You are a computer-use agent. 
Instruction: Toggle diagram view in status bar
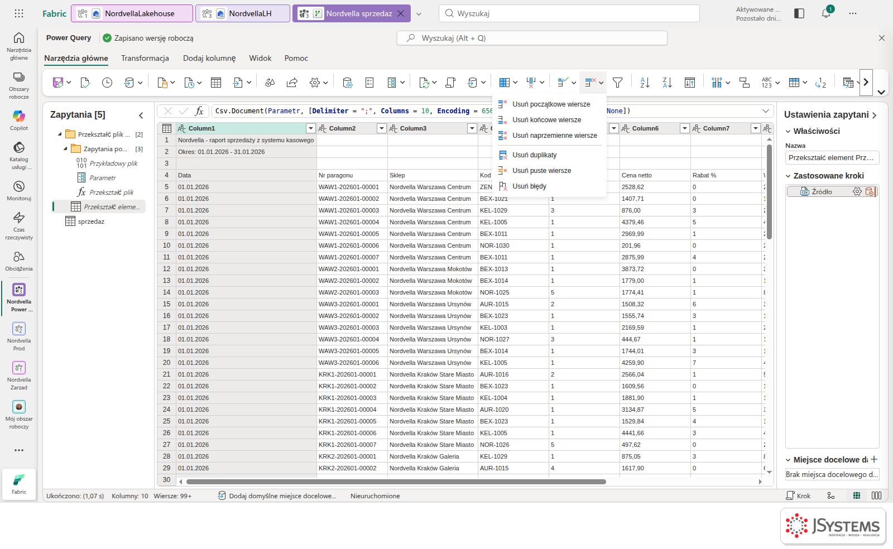[831, 495]
